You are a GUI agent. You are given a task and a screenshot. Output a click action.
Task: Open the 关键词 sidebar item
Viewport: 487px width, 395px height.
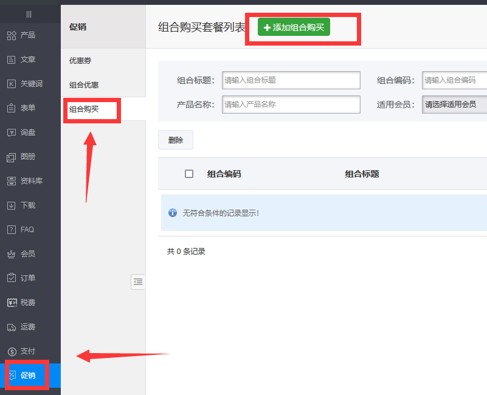click(x=29, y=84)
